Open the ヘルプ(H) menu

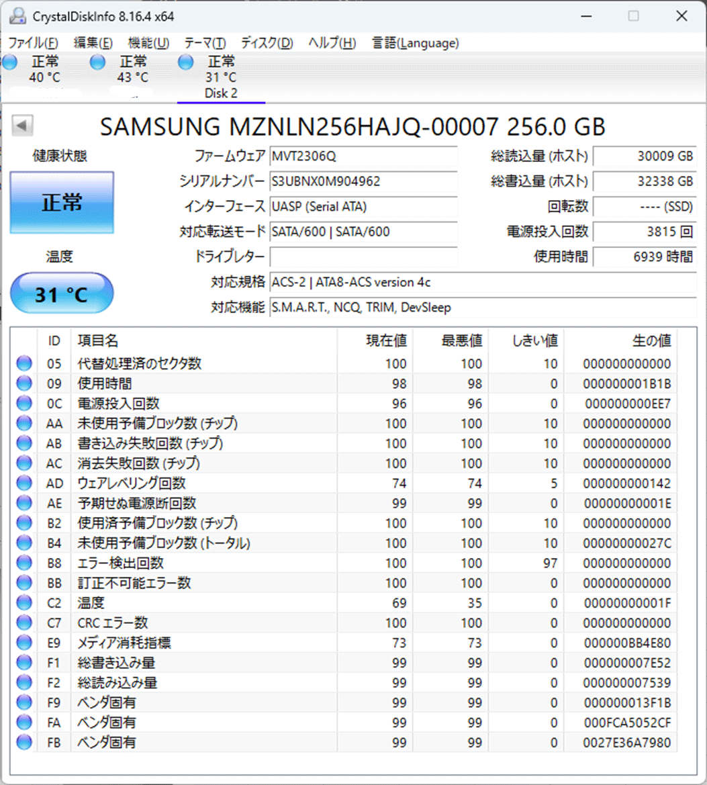coord(332,43)
